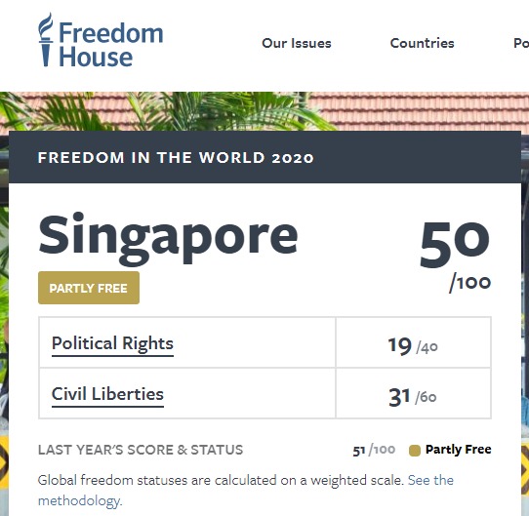Open the Civil Liberties link
Screen dimensions: 529x516
pos(107,394)
